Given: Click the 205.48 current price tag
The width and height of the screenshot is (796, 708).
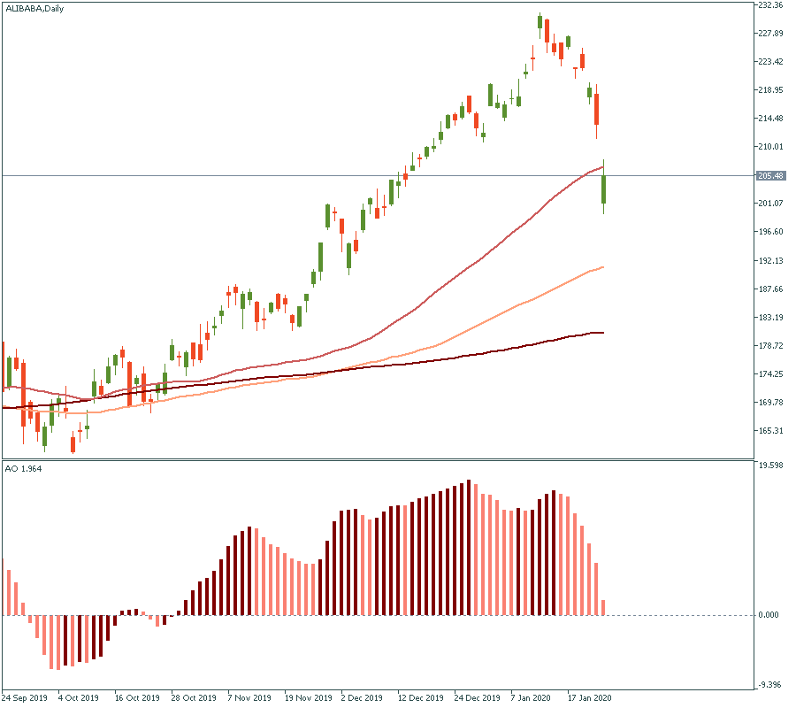Looking at the screenshot, I should pyautogui.click(x=771, y=175).
